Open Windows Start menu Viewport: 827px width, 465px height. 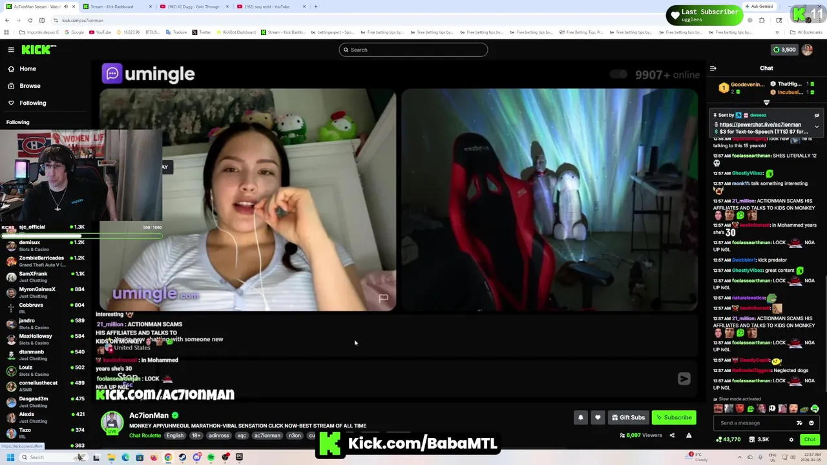(x=10, y=457)
